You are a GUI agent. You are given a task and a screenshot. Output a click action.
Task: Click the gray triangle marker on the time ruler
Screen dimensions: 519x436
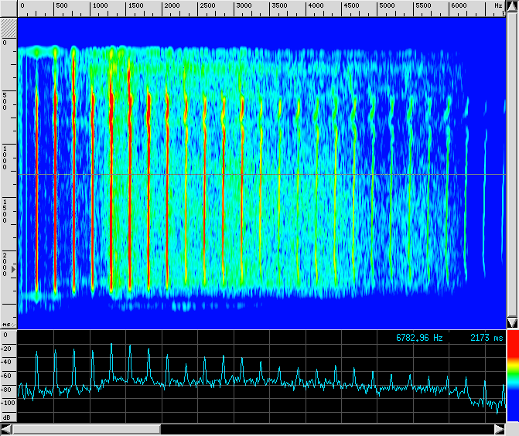(13, 268)
